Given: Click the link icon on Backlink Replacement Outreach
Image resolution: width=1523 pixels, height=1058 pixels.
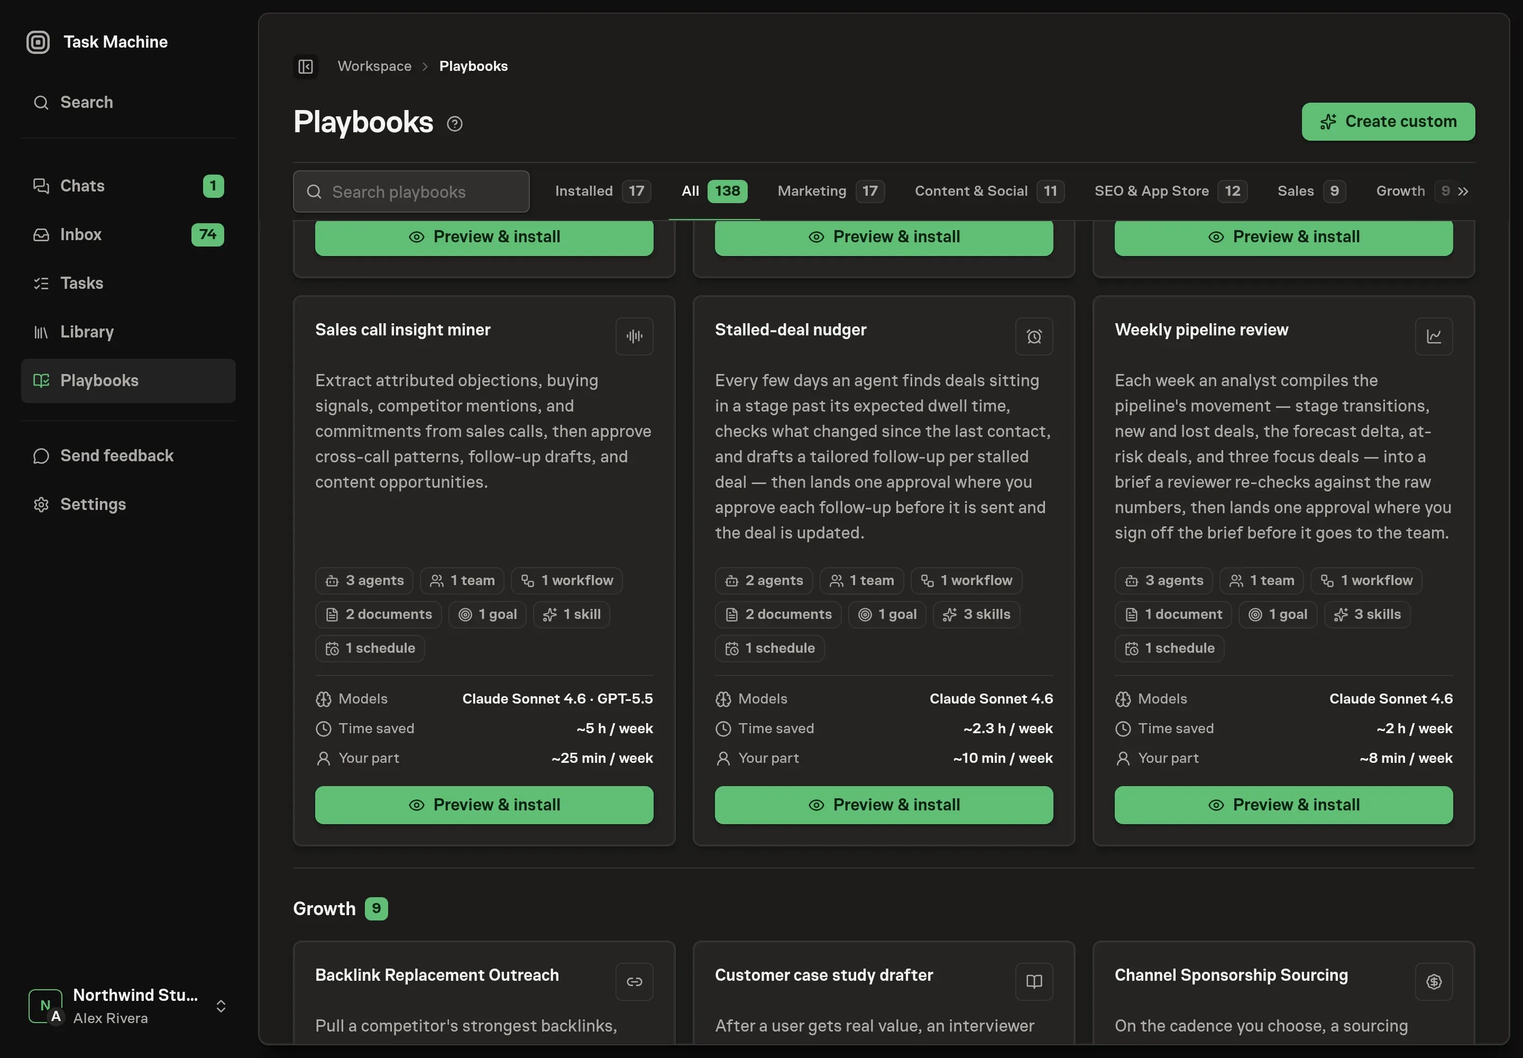Looking at the screenshot, I should click(x=634, y=982).
